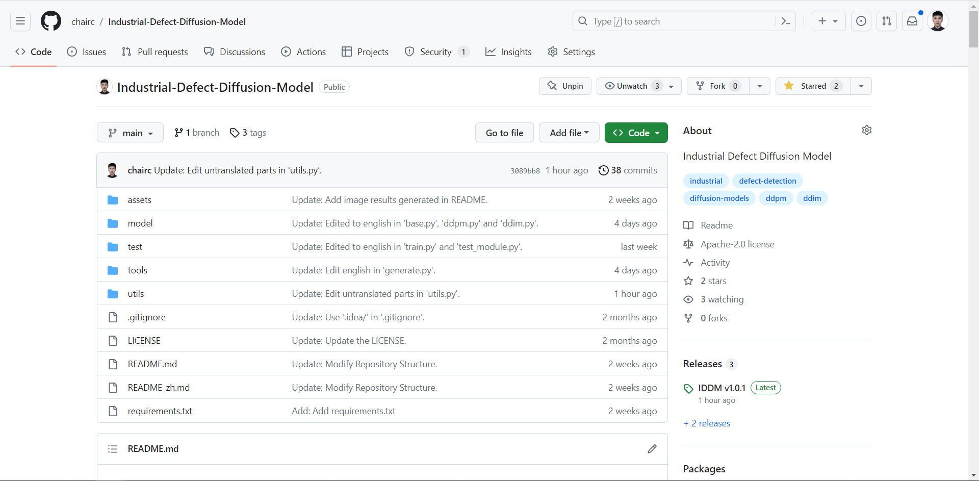Image resolution: width=979 pixels, height=481 pixels.
Task: Switch to the Pull requests tab
Action: click(x=155, y=52)
